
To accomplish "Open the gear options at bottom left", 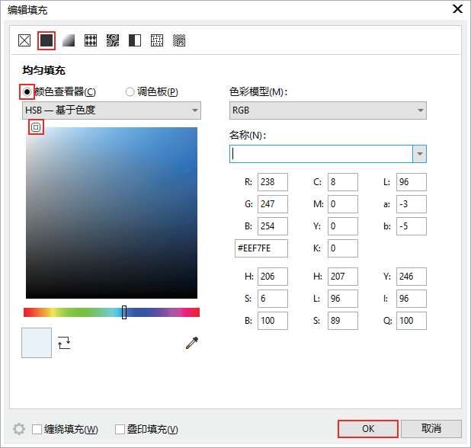I will click(19, 429).
